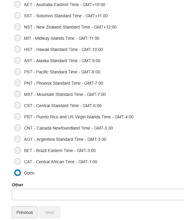Go back with the Previous button
The height and width of the screenshot is (220, 184).
click(25, 212)
